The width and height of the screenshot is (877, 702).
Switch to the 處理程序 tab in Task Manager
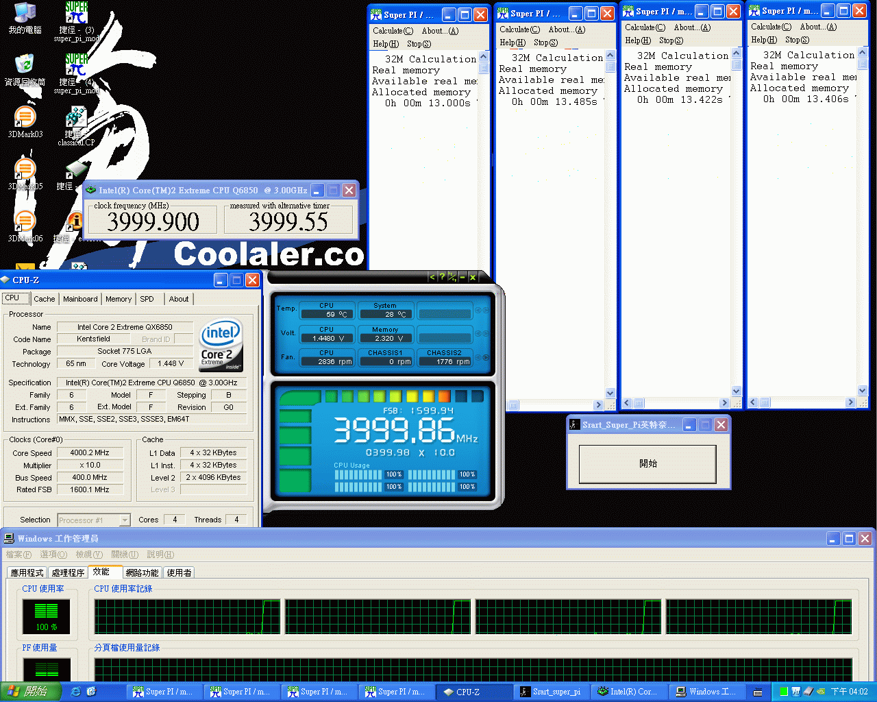point(68,572)
